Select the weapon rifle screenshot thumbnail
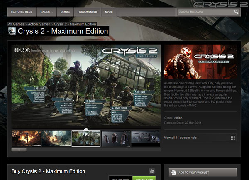This screenshot has height=180, width=249. pos(146,138)
